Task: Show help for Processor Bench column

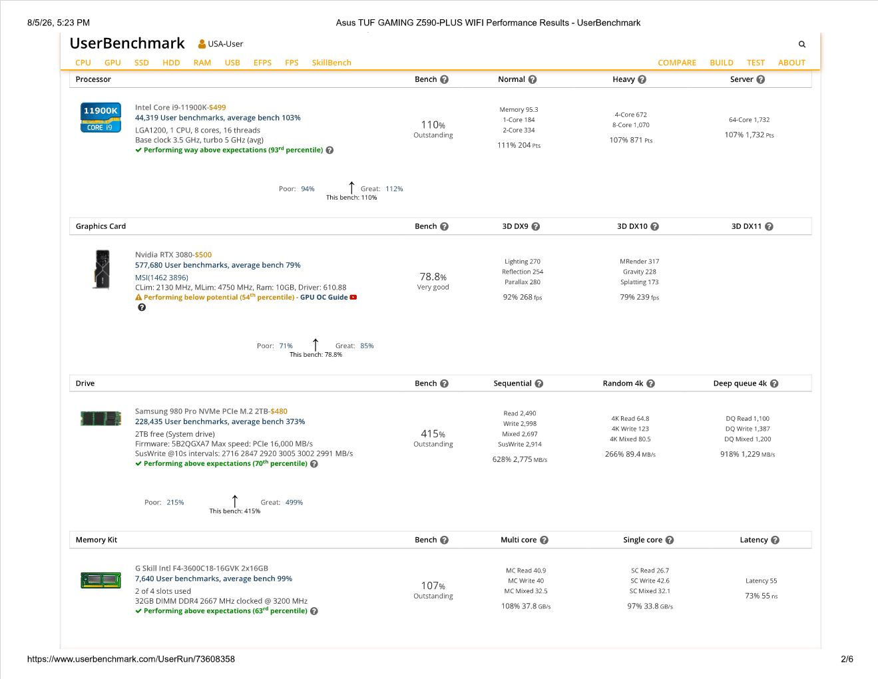Action: 445,79
